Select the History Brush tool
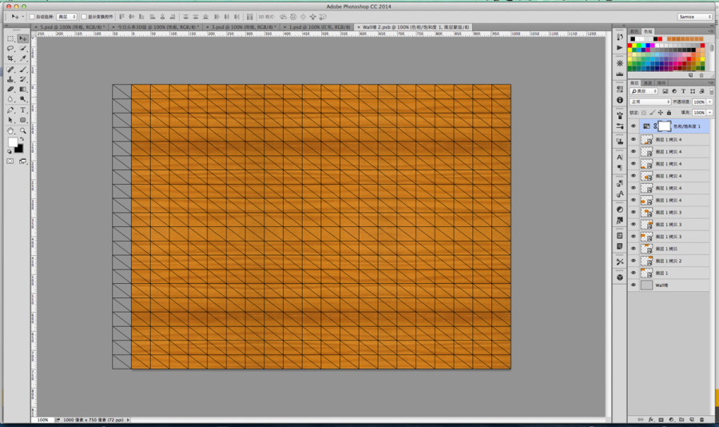 [x=22, y=79]
